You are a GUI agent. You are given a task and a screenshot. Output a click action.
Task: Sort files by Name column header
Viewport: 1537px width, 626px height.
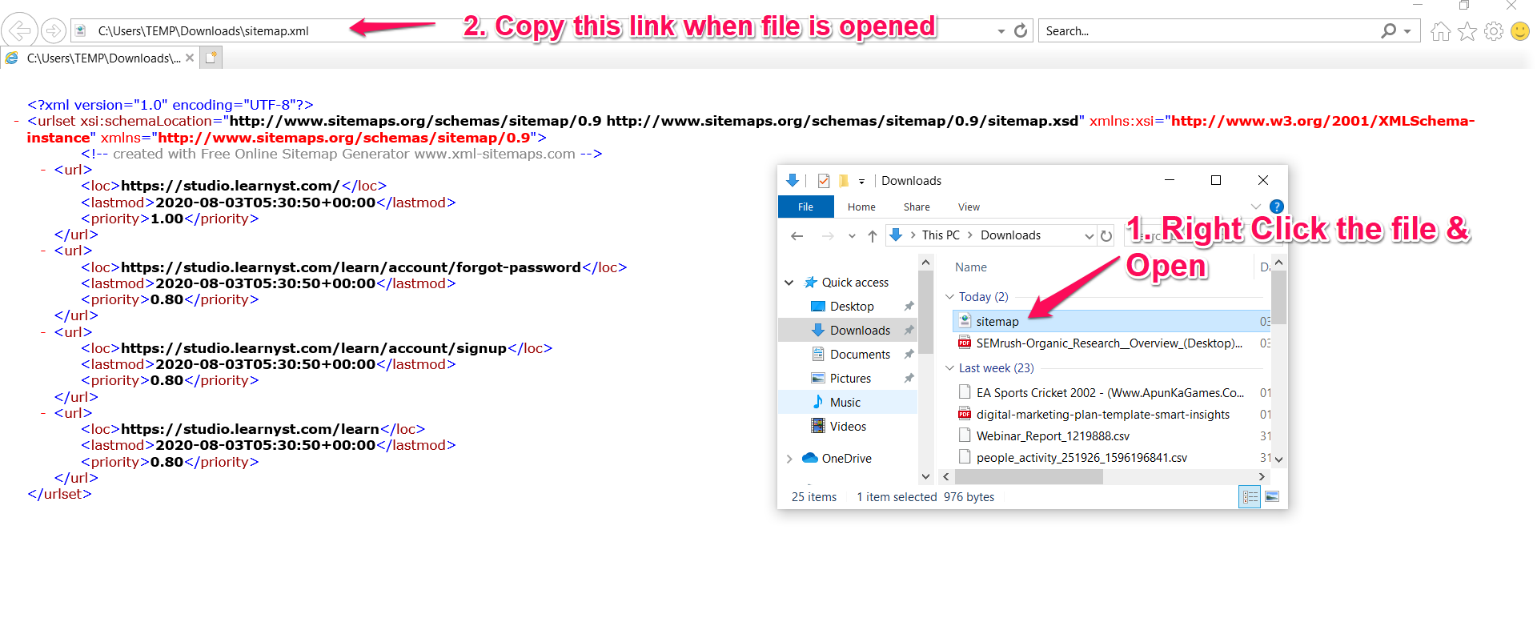click(x=970, y=267)
